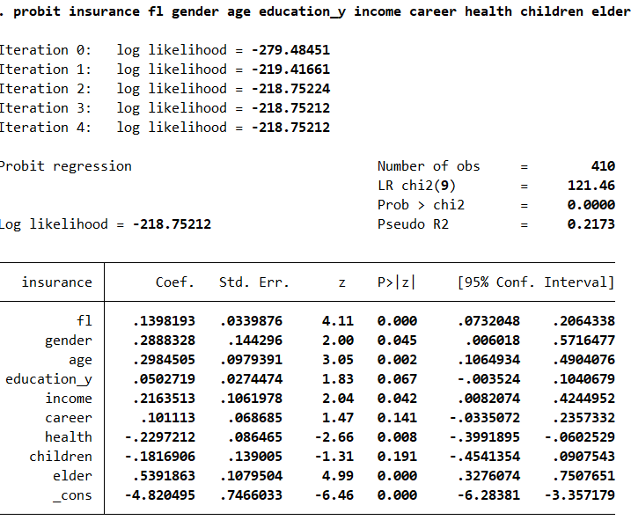Click the Pseudo R2 value 0.2173
Image resolution: width=631 pixels, height=520 pixels.
coord(591,224)
